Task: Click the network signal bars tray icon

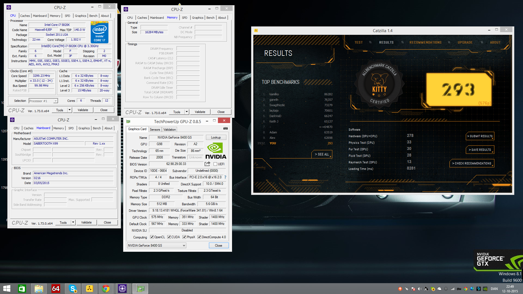Action: tap(452, 289)
